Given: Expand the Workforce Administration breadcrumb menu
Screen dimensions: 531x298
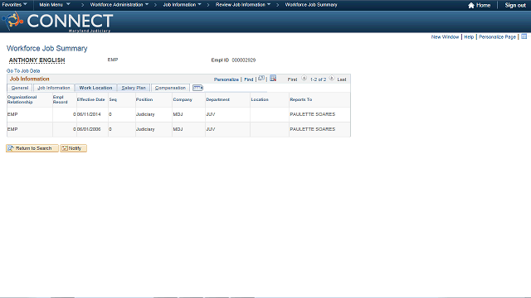Looking at the screenshot, I should pyautogui.click(x=119, y=5).
